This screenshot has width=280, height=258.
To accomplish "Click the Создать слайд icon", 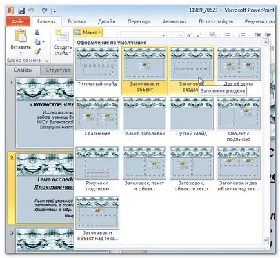I will [x=62, y=35].
